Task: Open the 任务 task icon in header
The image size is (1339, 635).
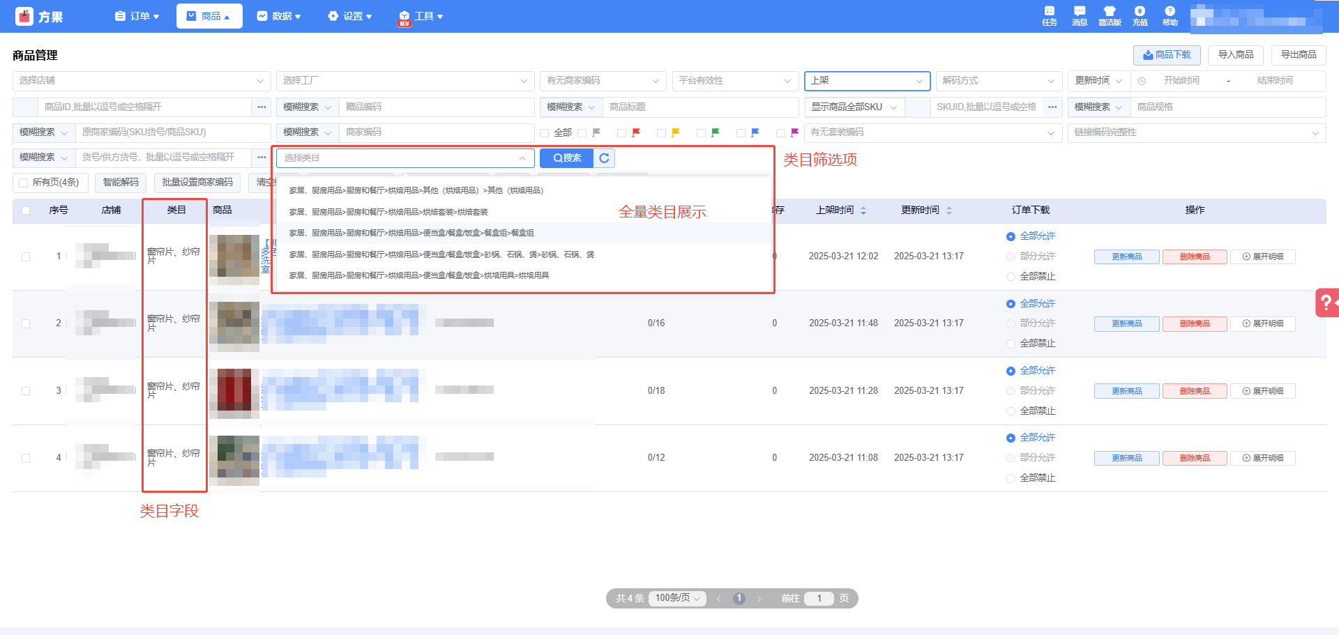Action: tap(1049, 15)
